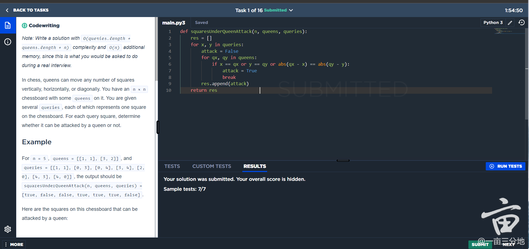
Task: Click the main.py3 file tab
Action: point(174,23)
